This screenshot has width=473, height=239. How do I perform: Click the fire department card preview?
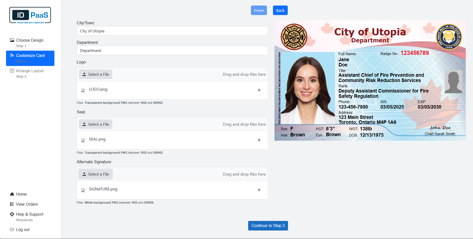[x=370, y=80]
